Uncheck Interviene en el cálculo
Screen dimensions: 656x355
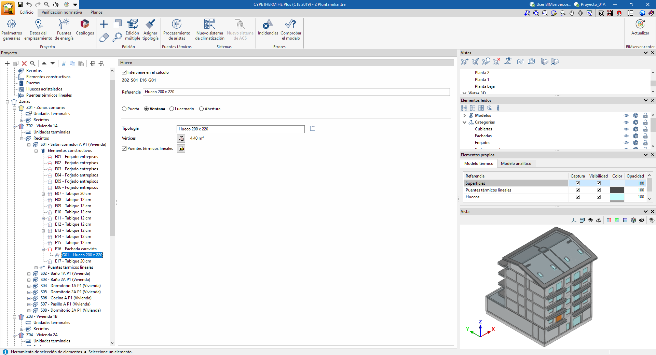coord(124,72)
